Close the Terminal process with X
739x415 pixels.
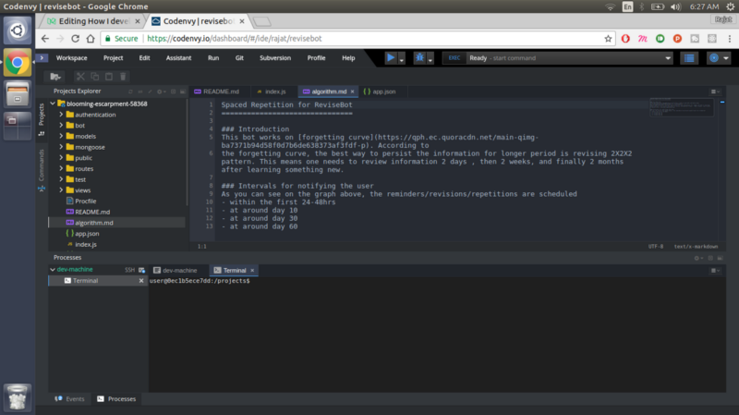(x=140, y=280)
